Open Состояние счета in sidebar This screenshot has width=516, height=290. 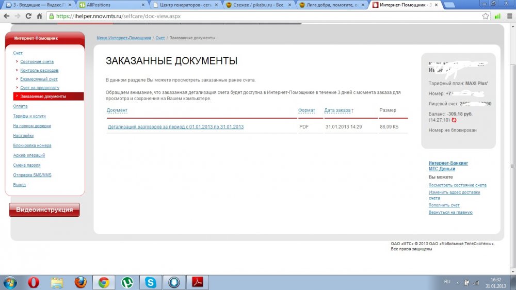coord(37,61)
